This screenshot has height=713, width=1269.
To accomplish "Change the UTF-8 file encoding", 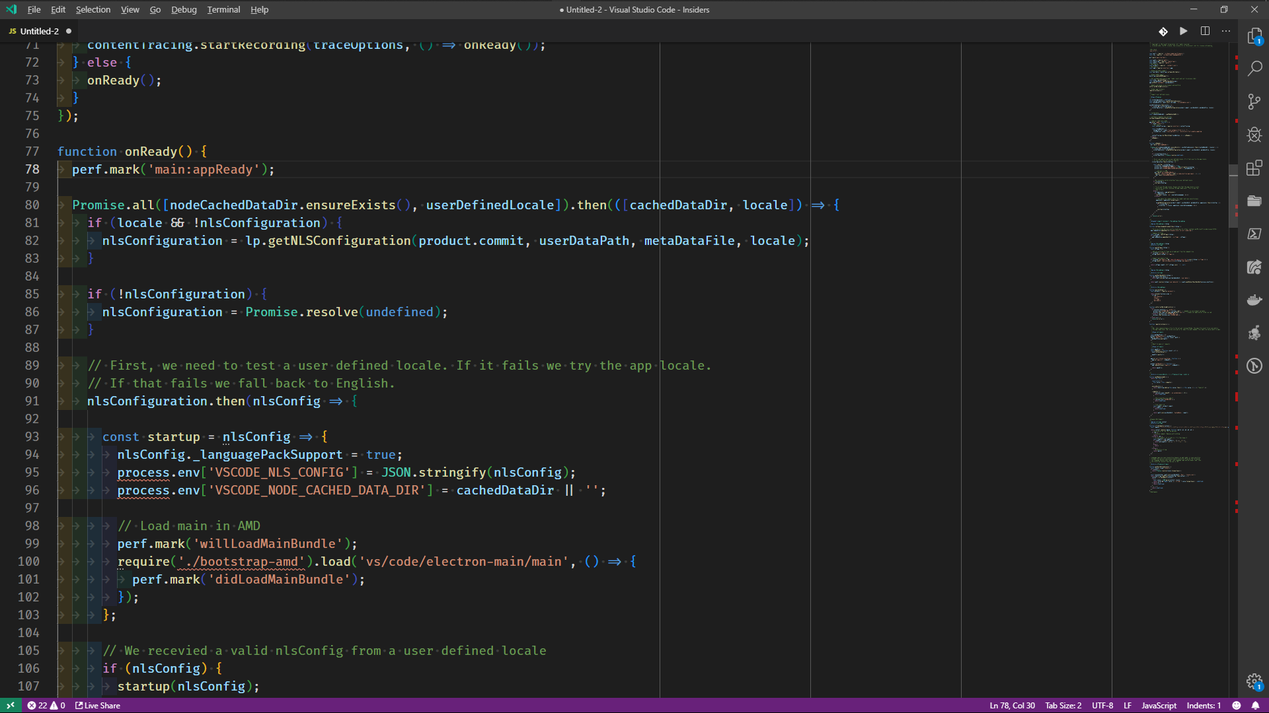I will 1102,705.
